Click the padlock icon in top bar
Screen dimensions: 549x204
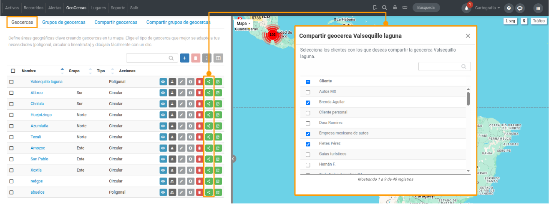point(395,7)
